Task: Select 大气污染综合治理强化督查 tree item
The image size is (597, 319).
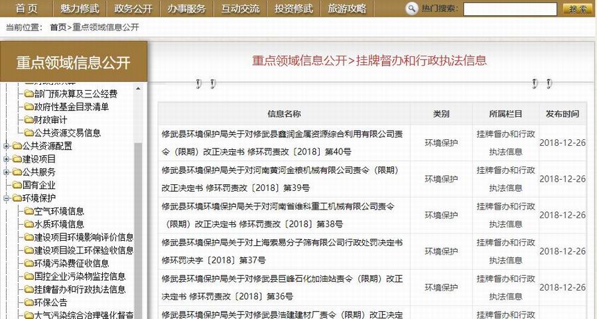Action: [84, 315]
